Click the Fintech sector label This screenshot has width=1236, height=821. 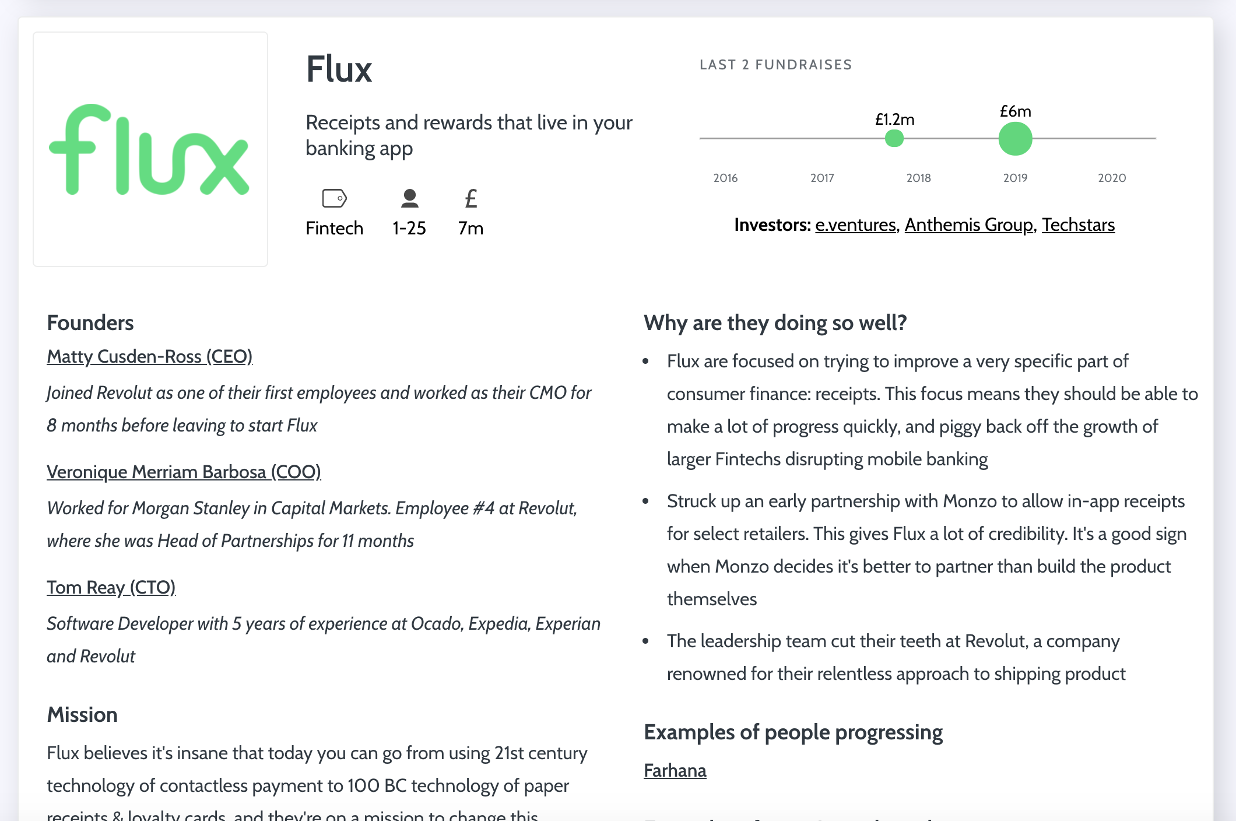334,228
